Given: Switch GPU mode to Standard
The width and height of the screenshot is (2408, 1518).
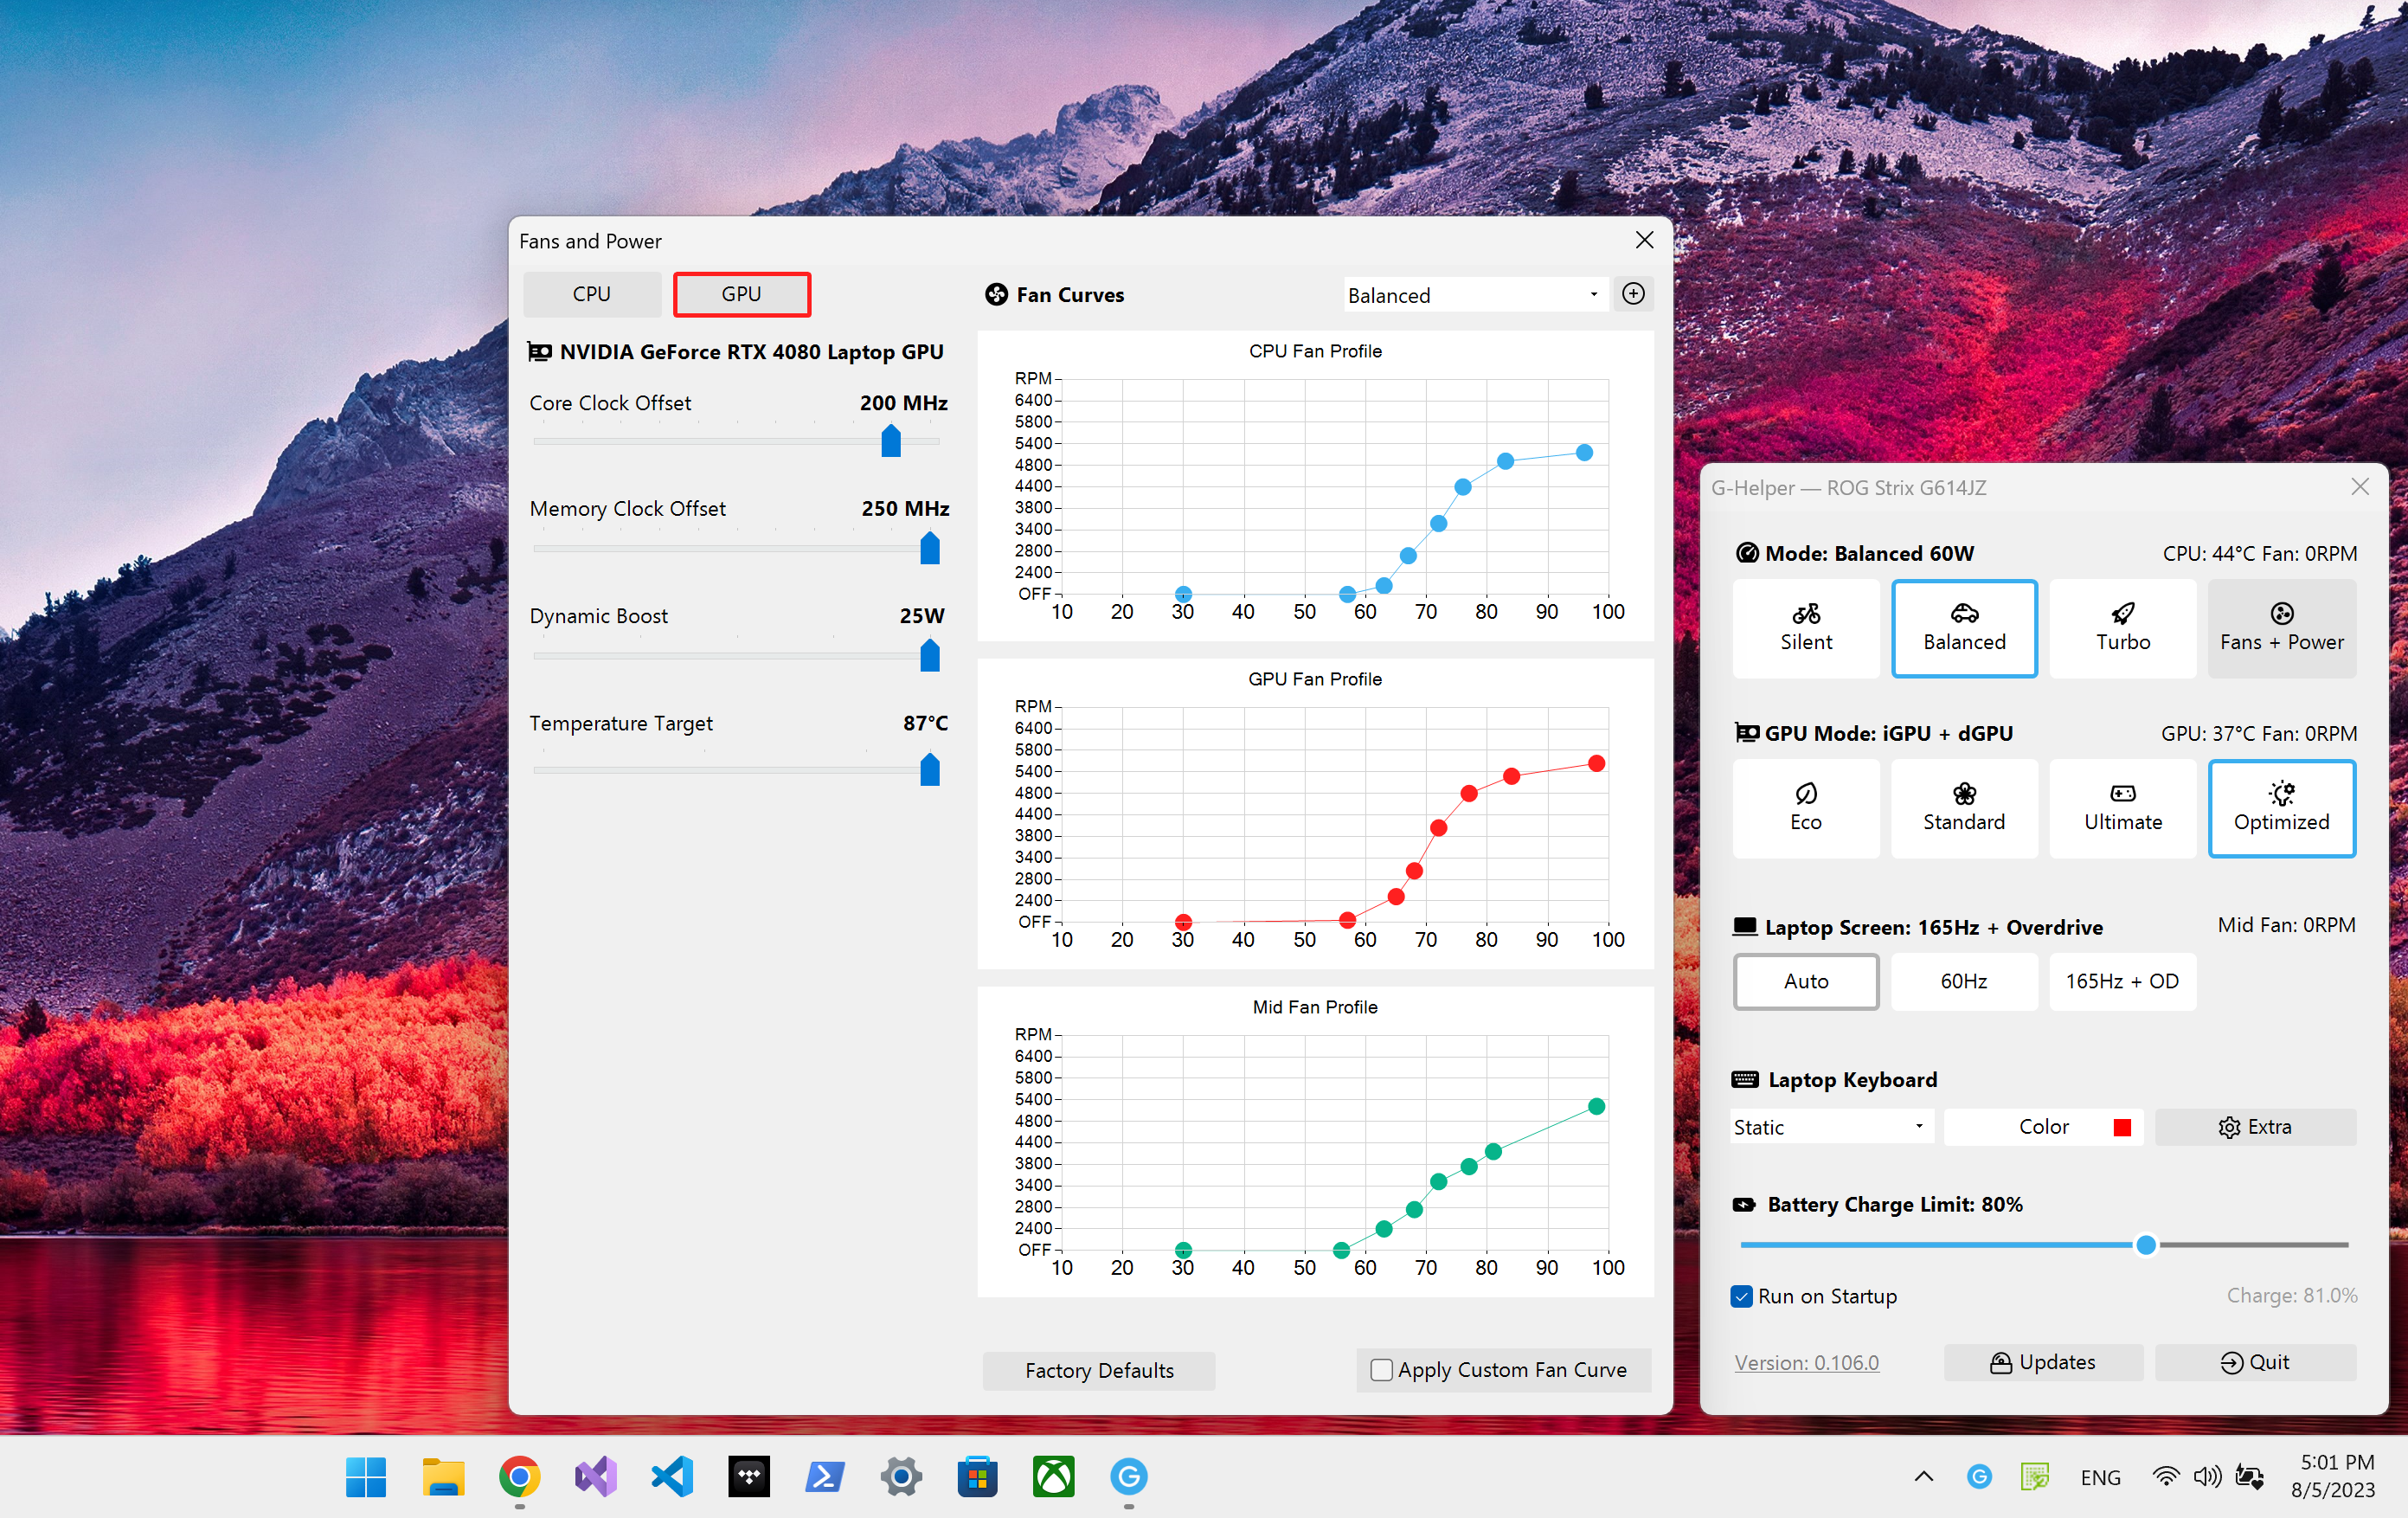Looking at the screenshot, I should click(1963, 808).
